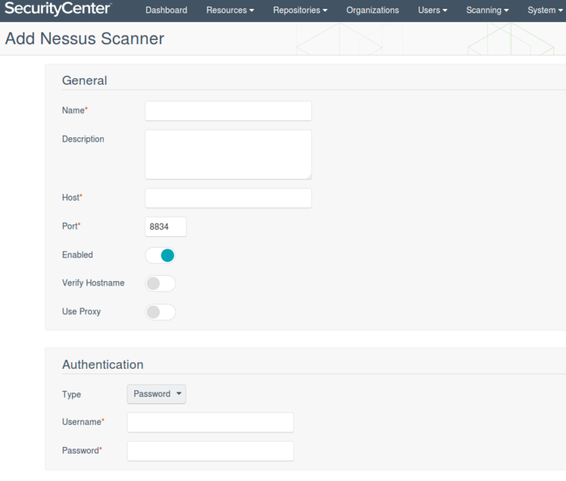
Task: Click the Verify Hostname label
Action: pyautogui.click(x=93, y=283)
